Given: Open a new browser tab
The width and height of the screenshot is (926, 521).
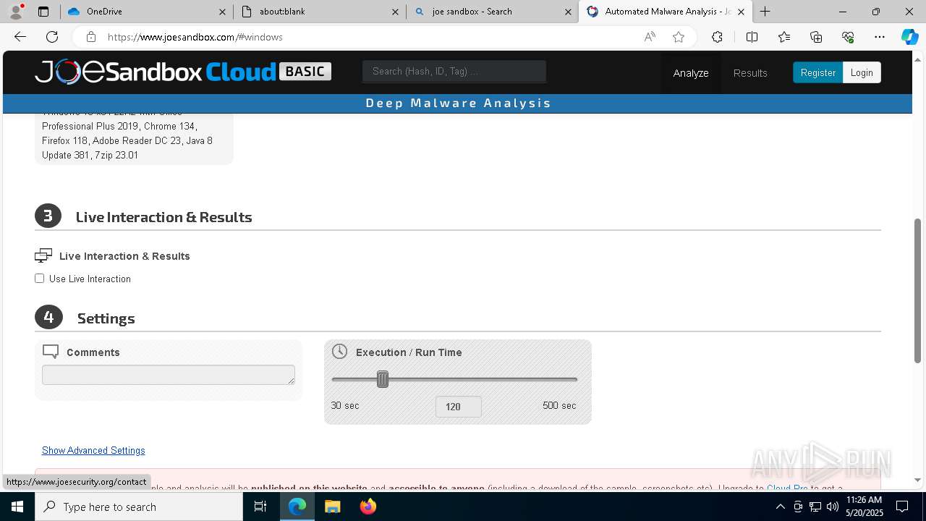Looking at the screenshot, I should (x=765, y=12).
